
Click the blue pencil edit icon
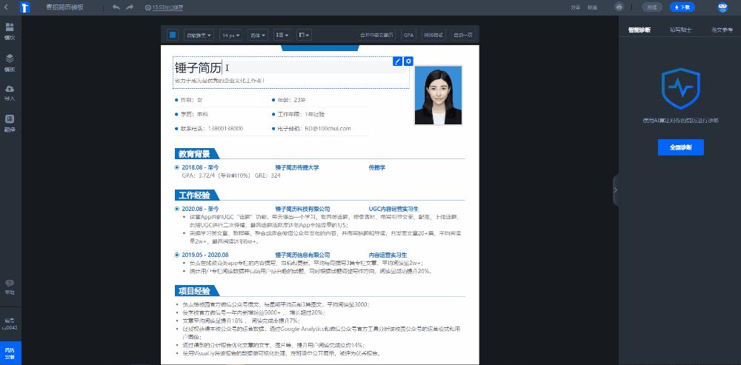tap(398, 61)
